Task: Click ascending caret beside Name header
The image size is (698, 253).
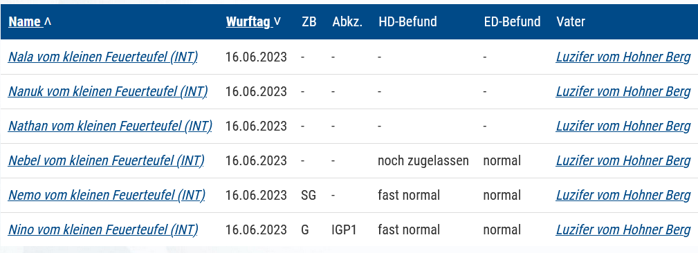Action: [48, 21]
